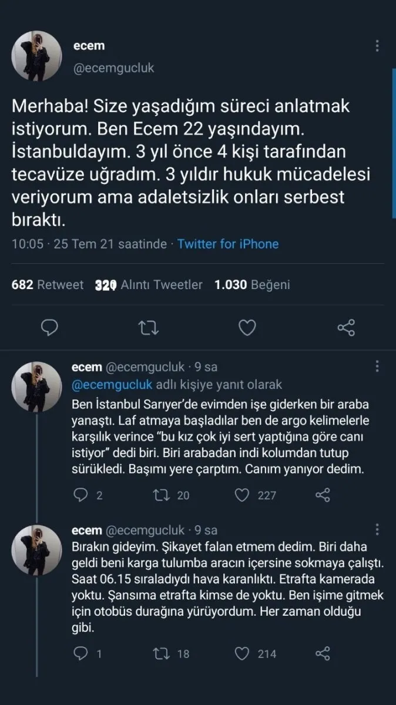Open the share icon on the last tweet
The height and width of the screenshot is (705, 396).
[321, 653]
